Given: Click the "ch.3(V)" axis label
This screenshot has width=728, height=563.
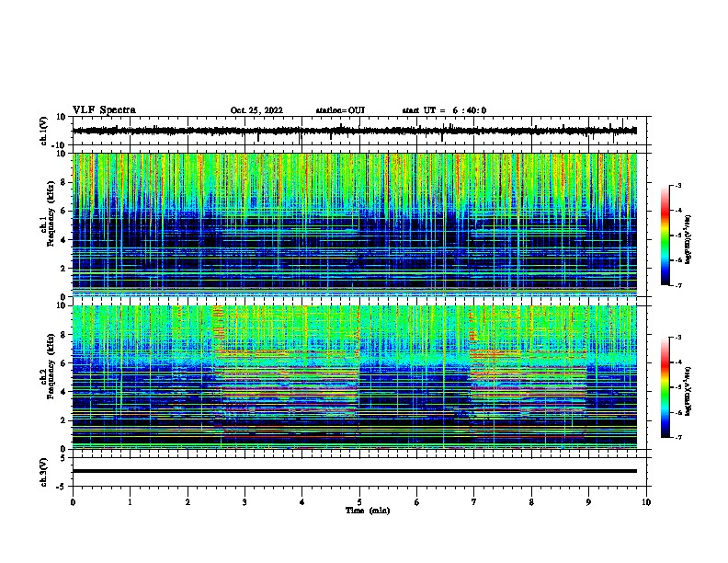Looking at the screenshot, I should coord(44,472).
